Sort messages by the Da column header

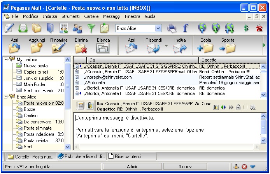(x=143, y=60)
